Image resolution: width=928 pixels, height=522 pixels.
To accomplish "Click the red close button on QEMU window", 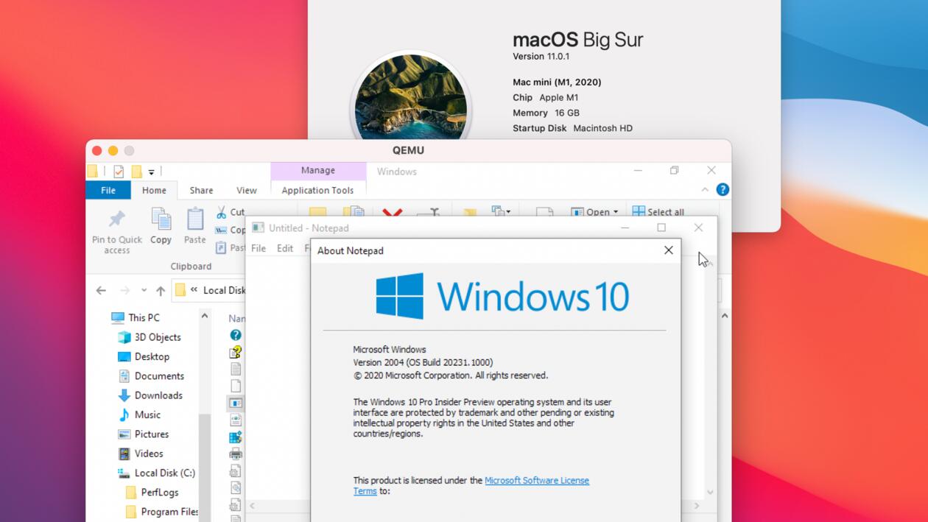I will [96, 151].
